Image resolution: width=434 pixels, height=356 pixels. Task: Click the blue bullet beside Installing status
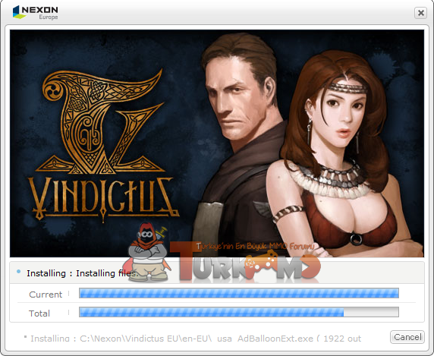point(18,272)
